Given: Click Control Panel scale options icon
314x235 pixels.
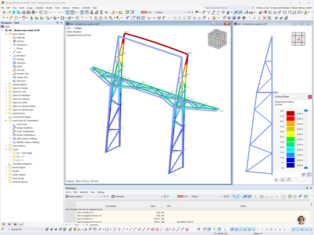Looking at the screenshot, I should tap(303, 175).
